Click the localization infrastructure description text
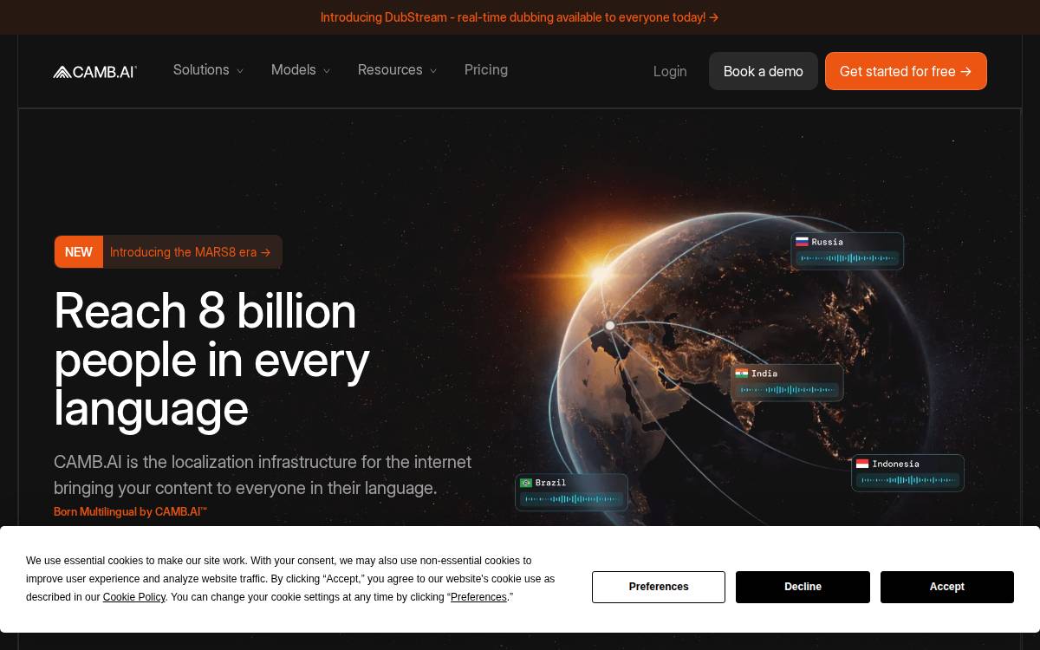The width and height of the screenshot is (1040, 650). [x=263, y=475]
